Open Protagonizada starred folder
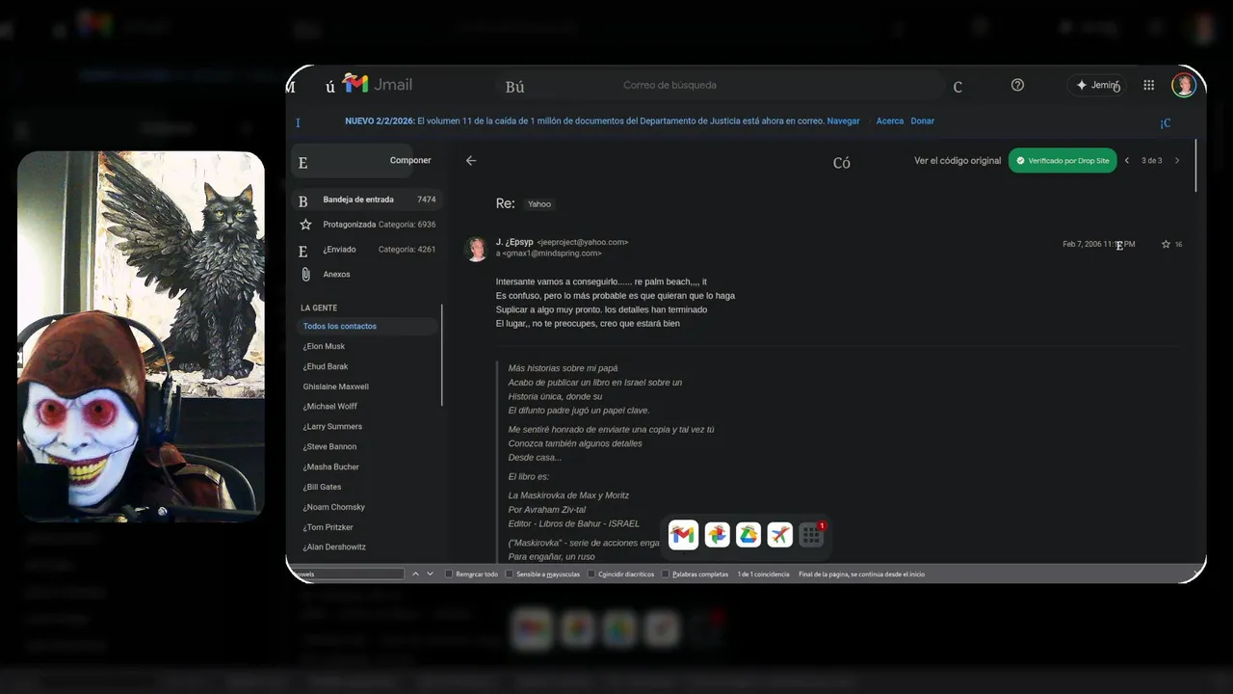This screenshot has width=1233, height=694. (x=368, y=225)
